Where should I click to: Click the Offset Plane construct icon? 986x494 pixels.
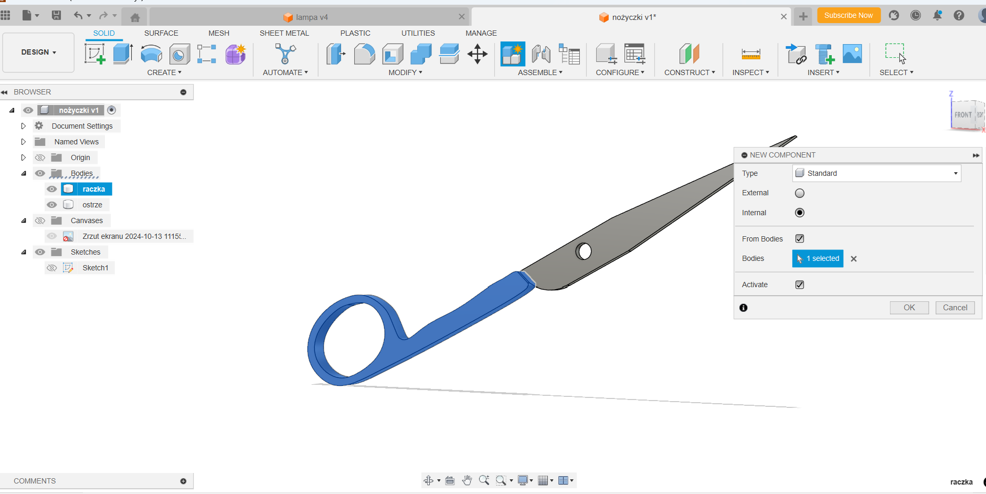(x=690, y=54)
